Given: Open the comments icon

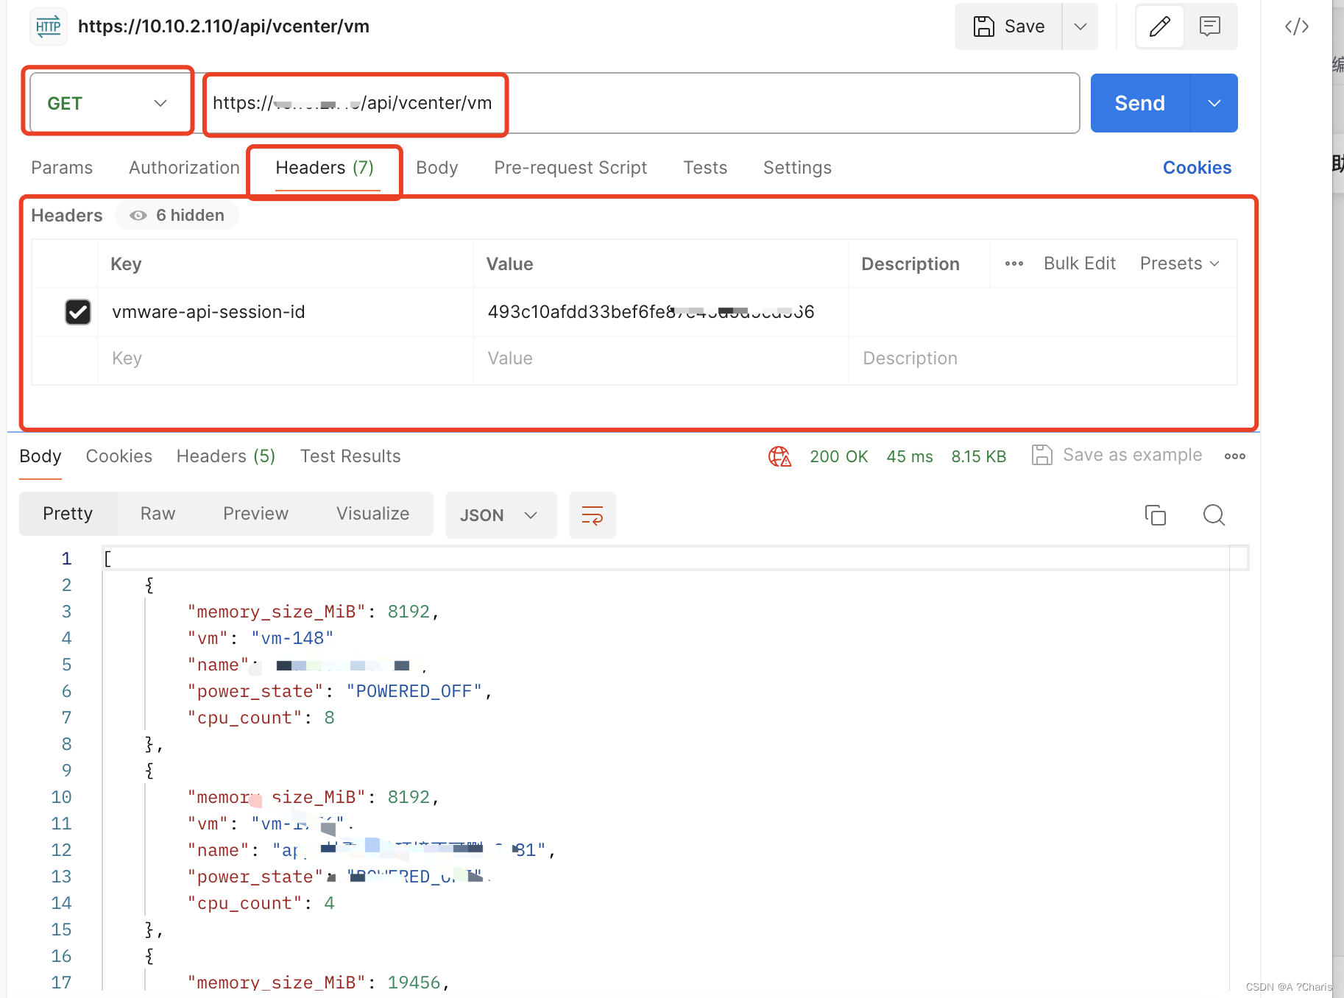Looking at the screenshot, I should pos(1210,26).
